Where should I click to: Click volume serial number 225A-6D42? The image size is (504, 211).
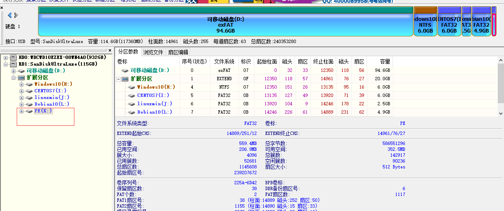point(245,183)
